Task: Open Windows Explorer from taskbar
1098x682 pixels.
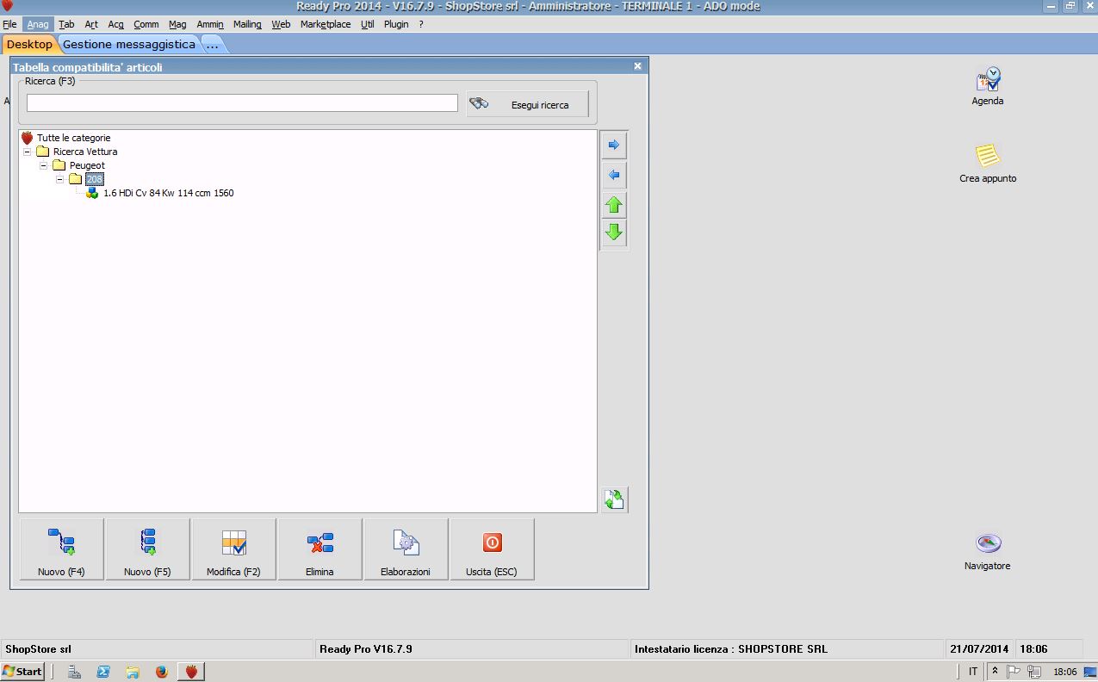Action: point(132,671)
